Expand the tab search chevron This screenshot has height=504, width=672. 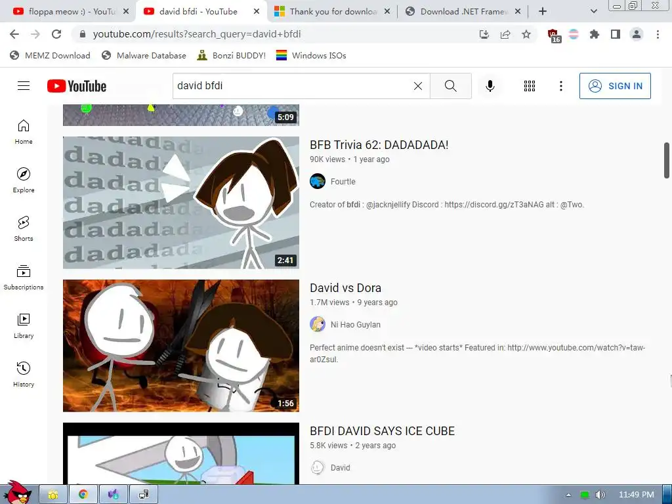[593, 12]
